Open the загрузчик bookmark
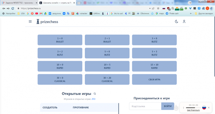215x114 pixels. (55, 13)
